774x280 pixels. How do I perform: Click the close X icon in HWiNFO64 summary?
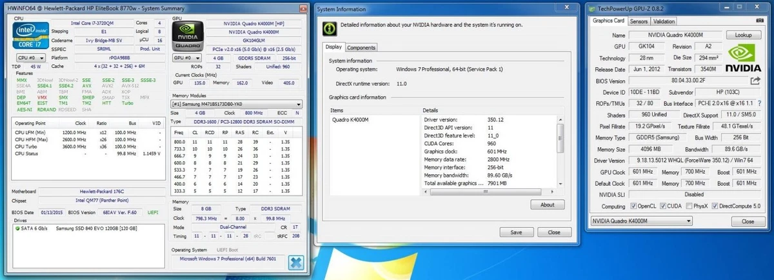[x=296, y=263]
